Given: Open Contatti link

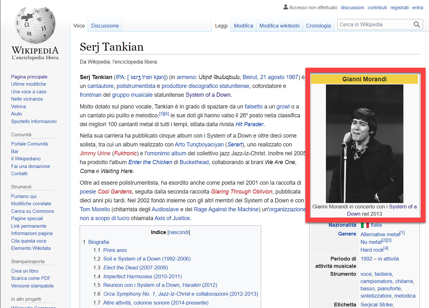Looking at the screenshot, I should click(19, 174).
